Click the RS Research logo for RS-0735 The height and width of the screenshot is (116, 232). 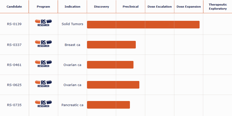[43, 104]
